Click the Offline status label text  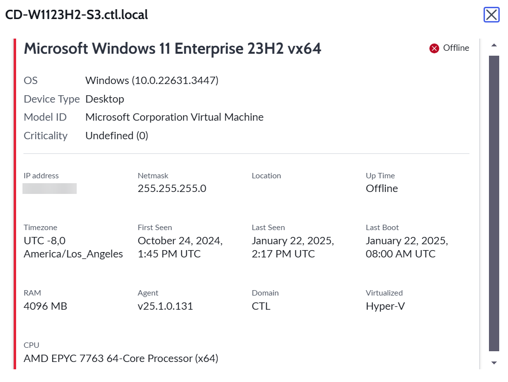[456, 48]
